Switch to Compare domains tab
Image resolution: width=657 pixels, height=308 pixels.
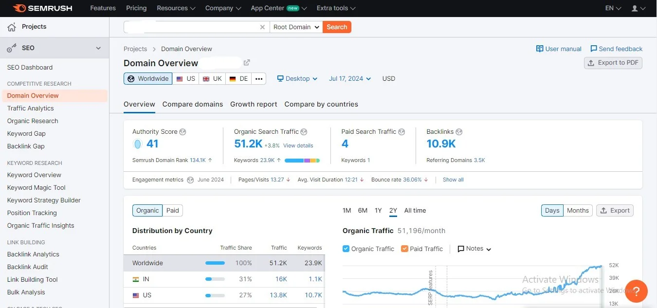pyautogui.click(x=193, y=104)
